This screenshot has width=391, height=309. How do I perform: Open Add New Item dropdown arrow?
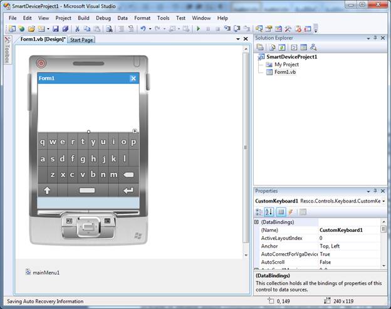[48, 29]
